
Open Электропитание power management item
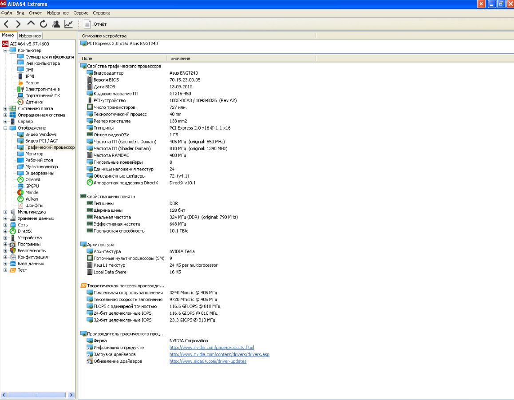(x=42, y=89)
